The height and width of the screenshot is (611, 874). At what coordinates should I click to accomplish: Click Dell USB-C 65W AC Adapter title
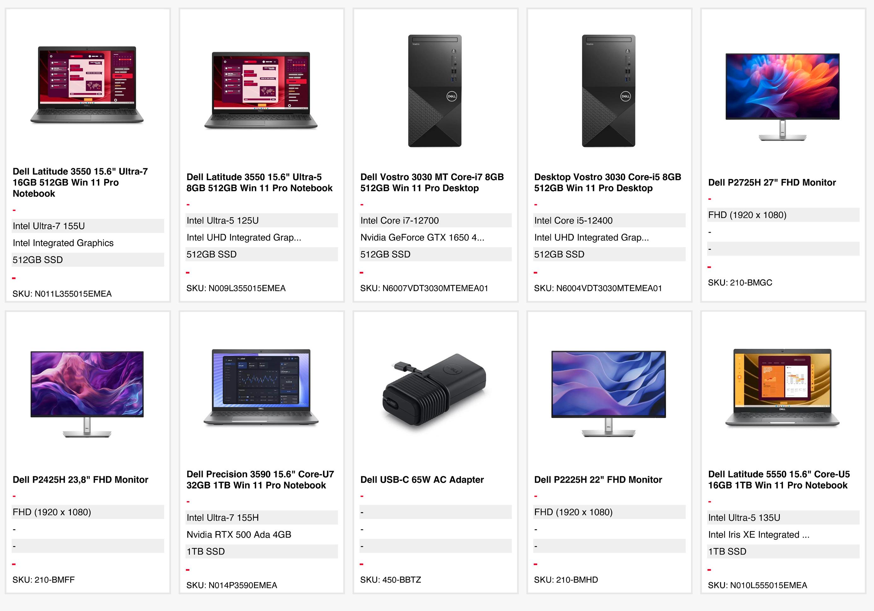coord(422,480)
